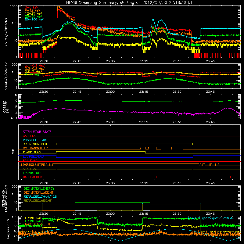Viewport: 244px width, 244px height.
Task: Click the M flare class axis label
Action: click(x=16, y=95)
